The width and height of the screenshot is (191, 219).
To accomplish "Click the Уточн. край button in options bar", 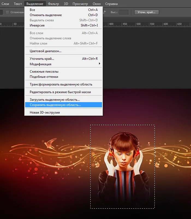I will 147,12.
